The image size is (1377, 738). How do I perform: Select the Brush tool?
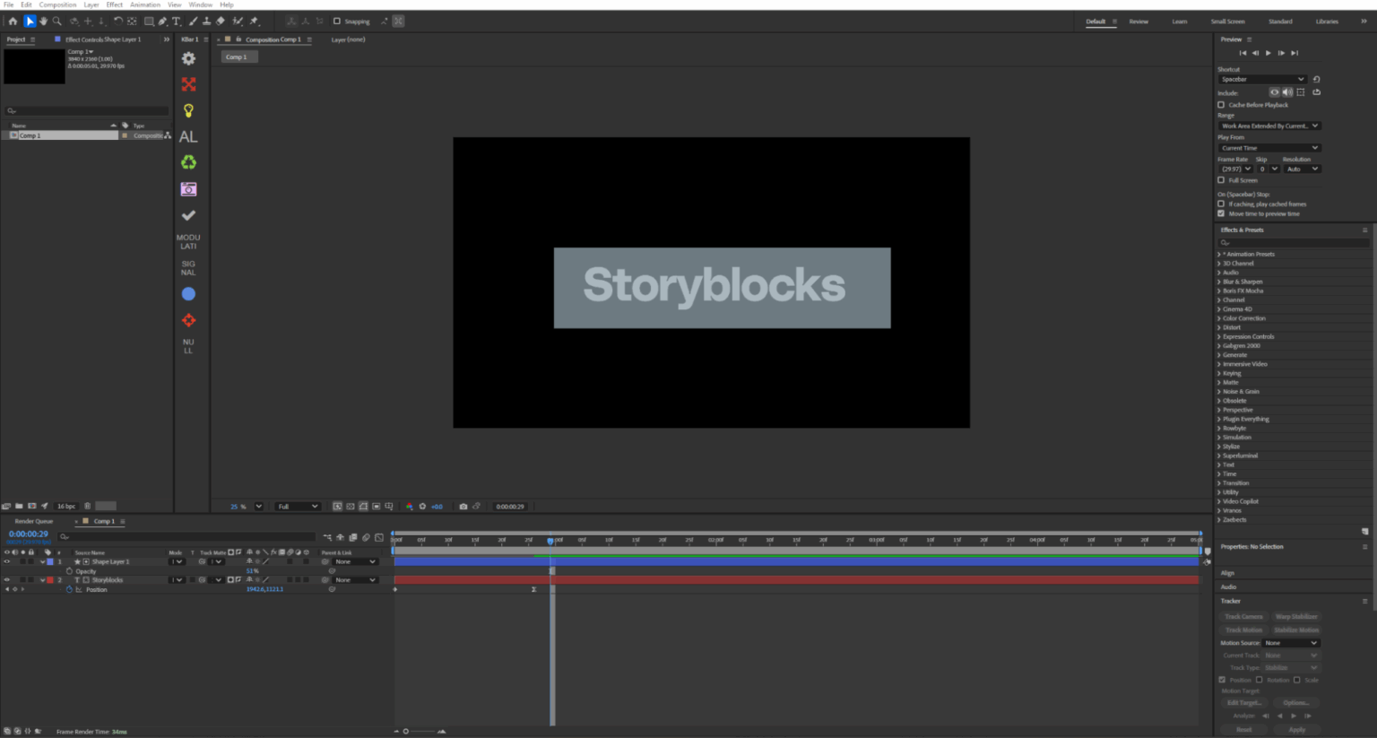tap(193, 21)
